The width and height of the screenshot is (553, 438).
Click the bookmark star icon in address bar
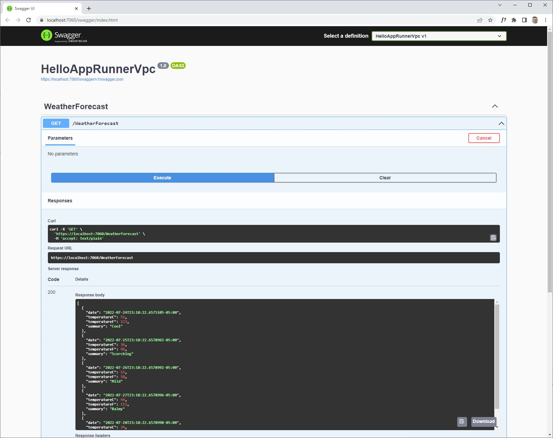pos(493,20)
